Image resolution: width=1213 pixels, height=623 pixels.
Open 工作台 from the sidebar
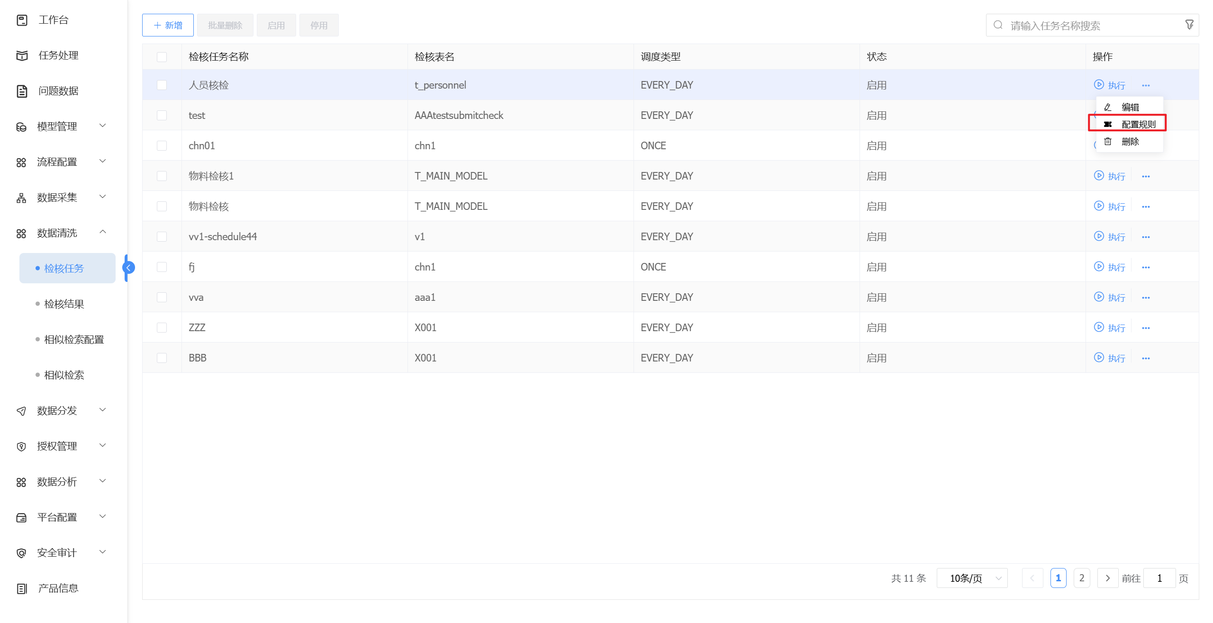tap(53, 20)
